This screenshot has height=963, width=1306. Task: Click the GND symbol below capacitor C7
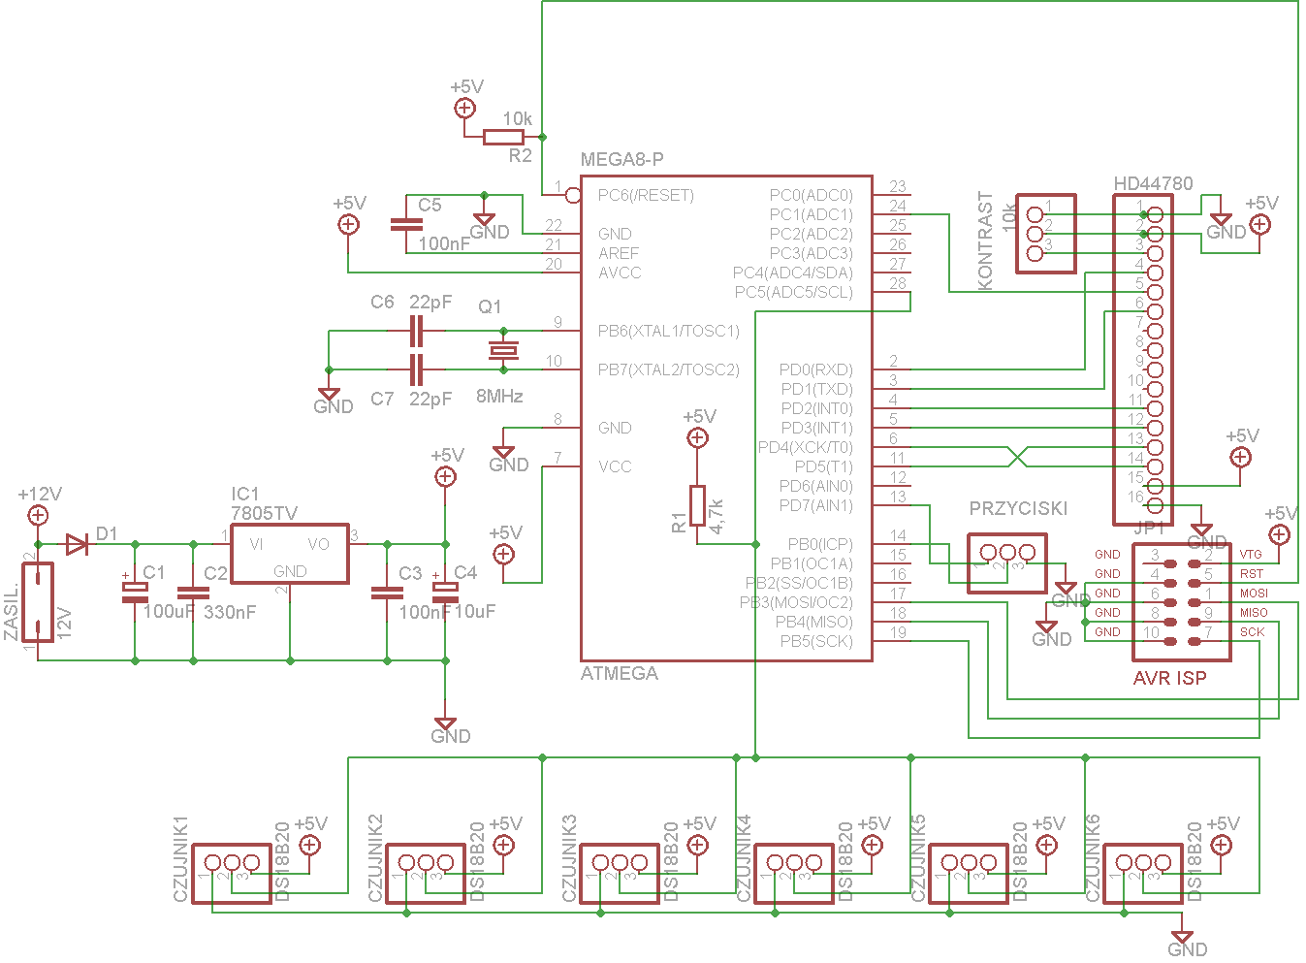tap(329, 395)
